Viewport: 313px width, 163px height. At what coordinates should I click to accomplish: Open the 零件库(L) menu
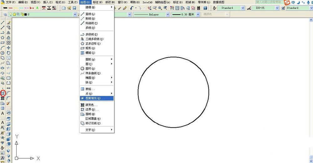pos(204,2)
